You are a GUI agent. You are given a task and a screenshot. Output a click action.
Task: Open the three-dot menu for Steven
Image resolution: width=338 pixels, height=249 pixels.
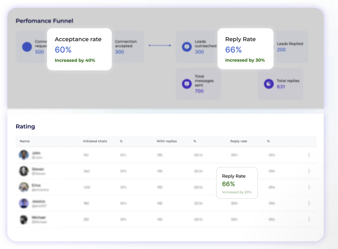tap(309, 171)
